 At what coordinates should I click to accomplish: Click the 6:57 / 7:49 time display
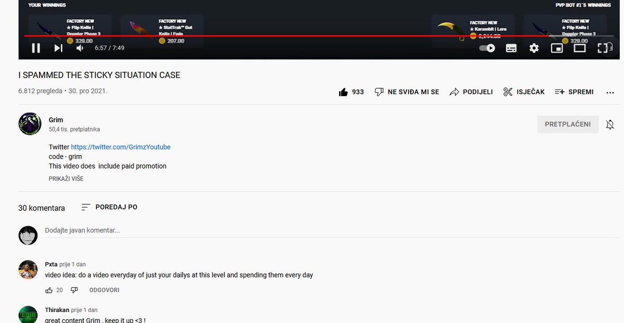tap(109, 48)
